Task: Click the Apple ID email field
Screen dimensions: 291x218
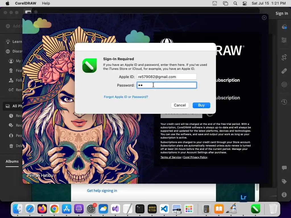Action: 167,77
